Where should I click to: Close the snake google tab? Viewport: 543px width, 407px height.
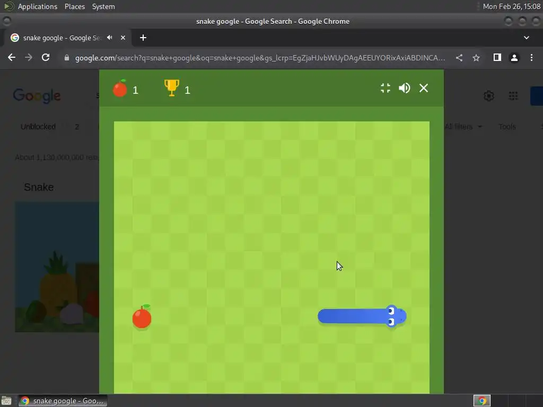coord(123,38)
